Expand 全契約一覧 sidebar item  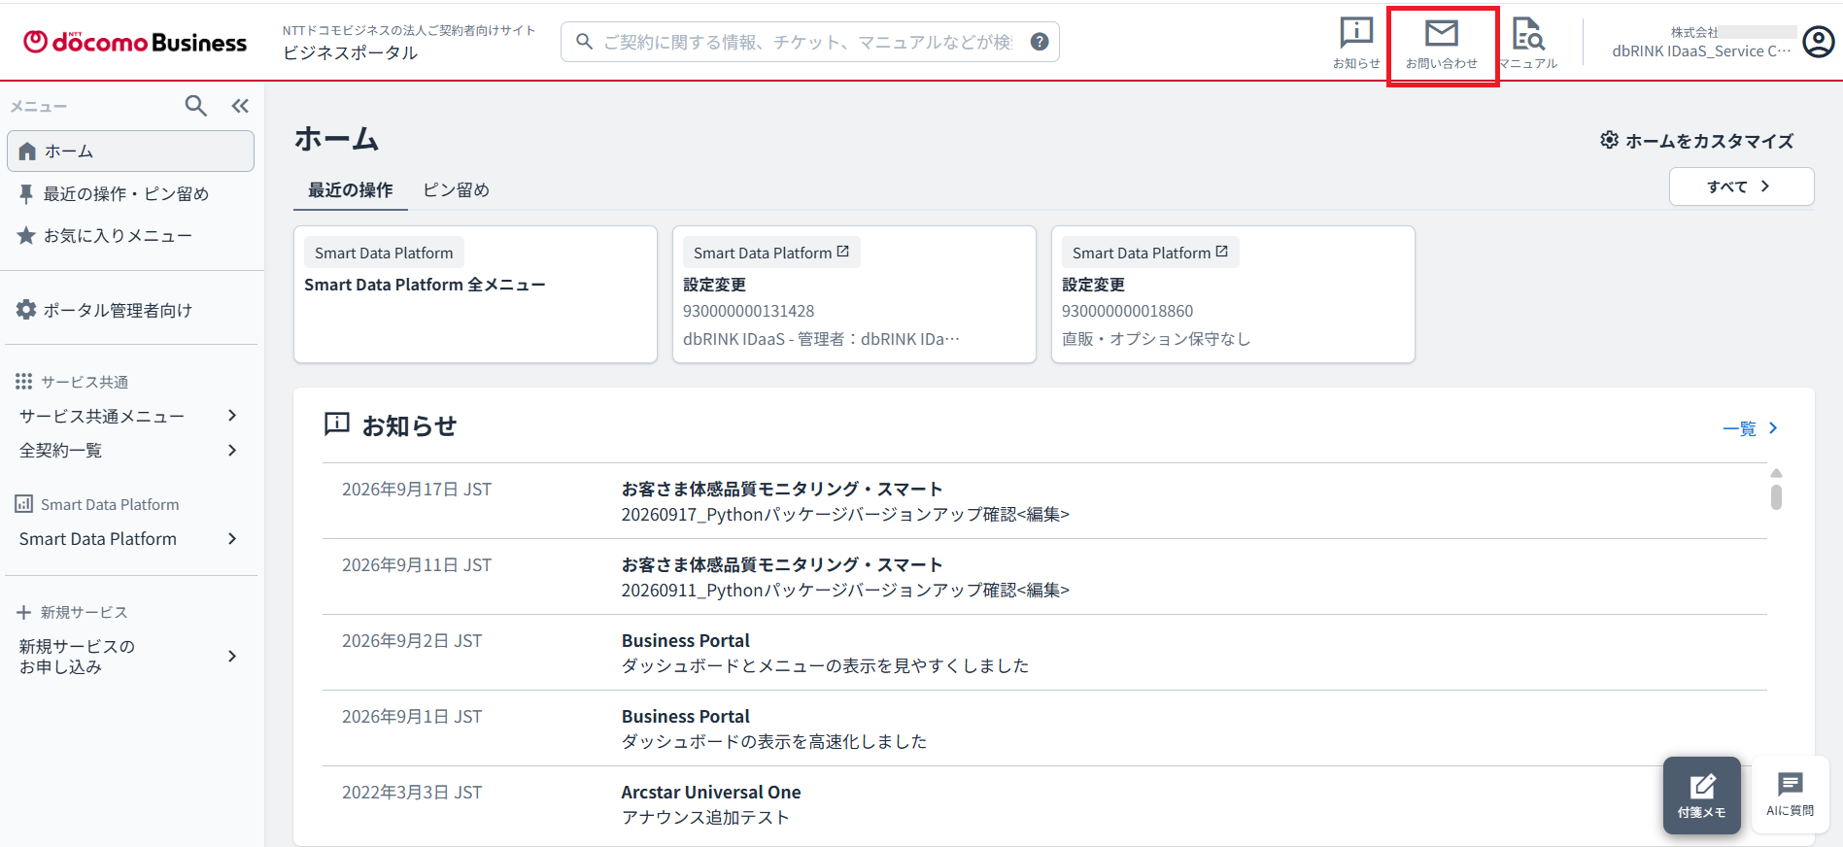128,450
